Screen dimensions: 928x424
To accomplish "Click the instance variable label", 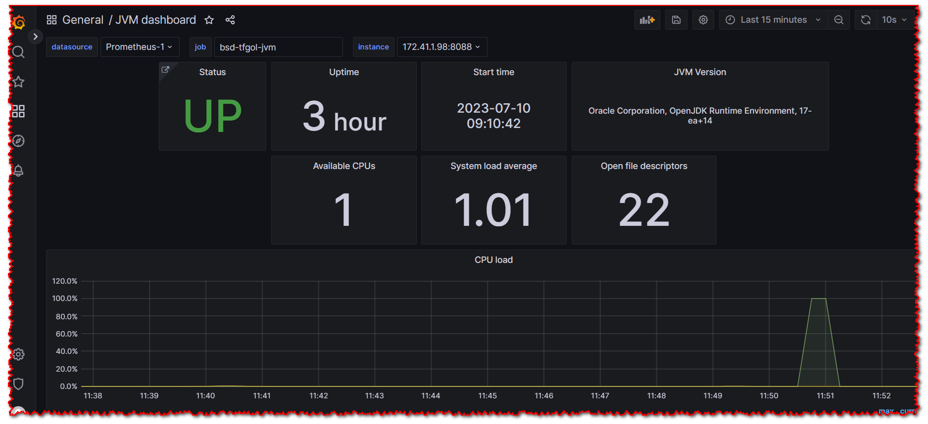I will [x=374, y=47].
